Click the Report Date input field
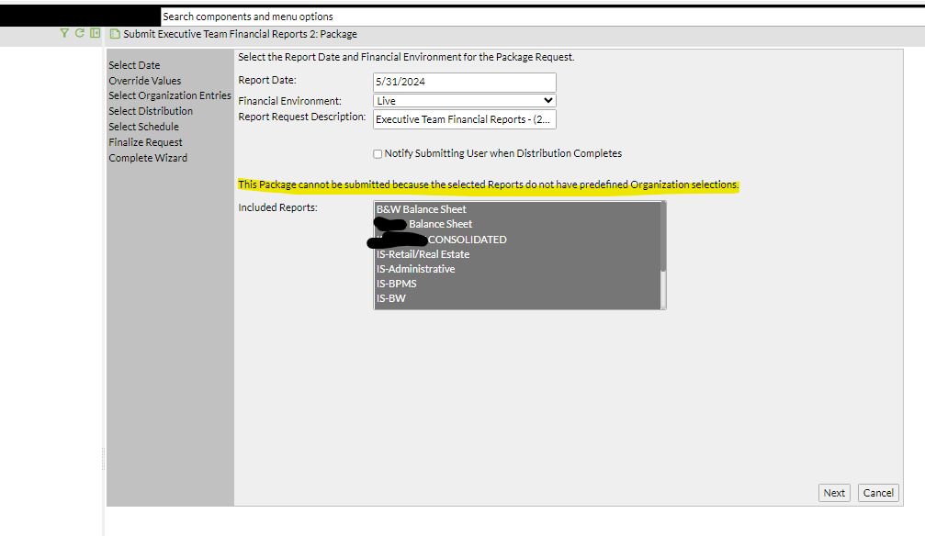The height and width of the screenshot is (536, 925). pos(464,82)
